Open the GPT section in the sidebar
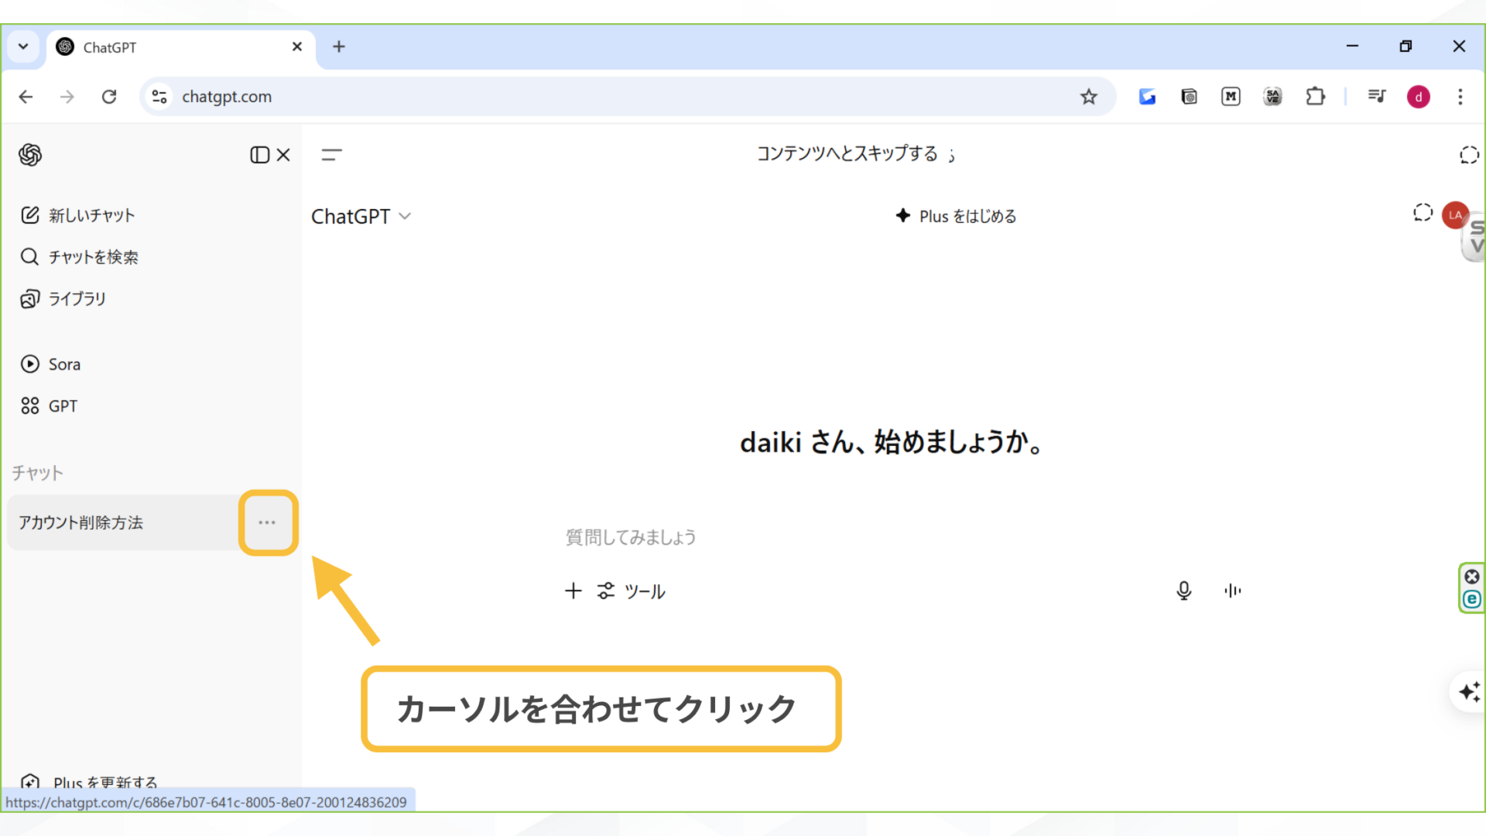The height and width of the screenshot is (836, 1486). [x=62, y=405]
